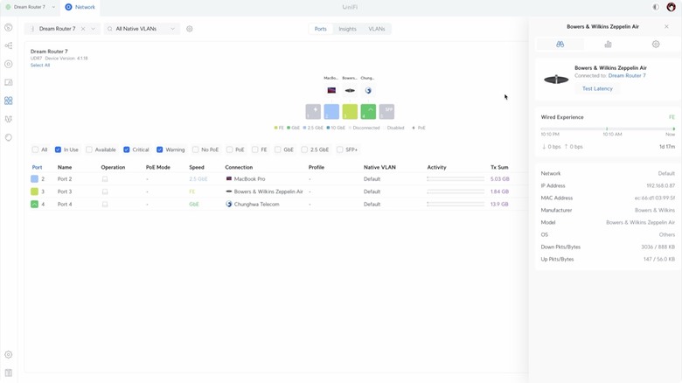This screenshot has height=383, width=682.
Task: Switch to the Insights tab
Action: pos(347,29)
